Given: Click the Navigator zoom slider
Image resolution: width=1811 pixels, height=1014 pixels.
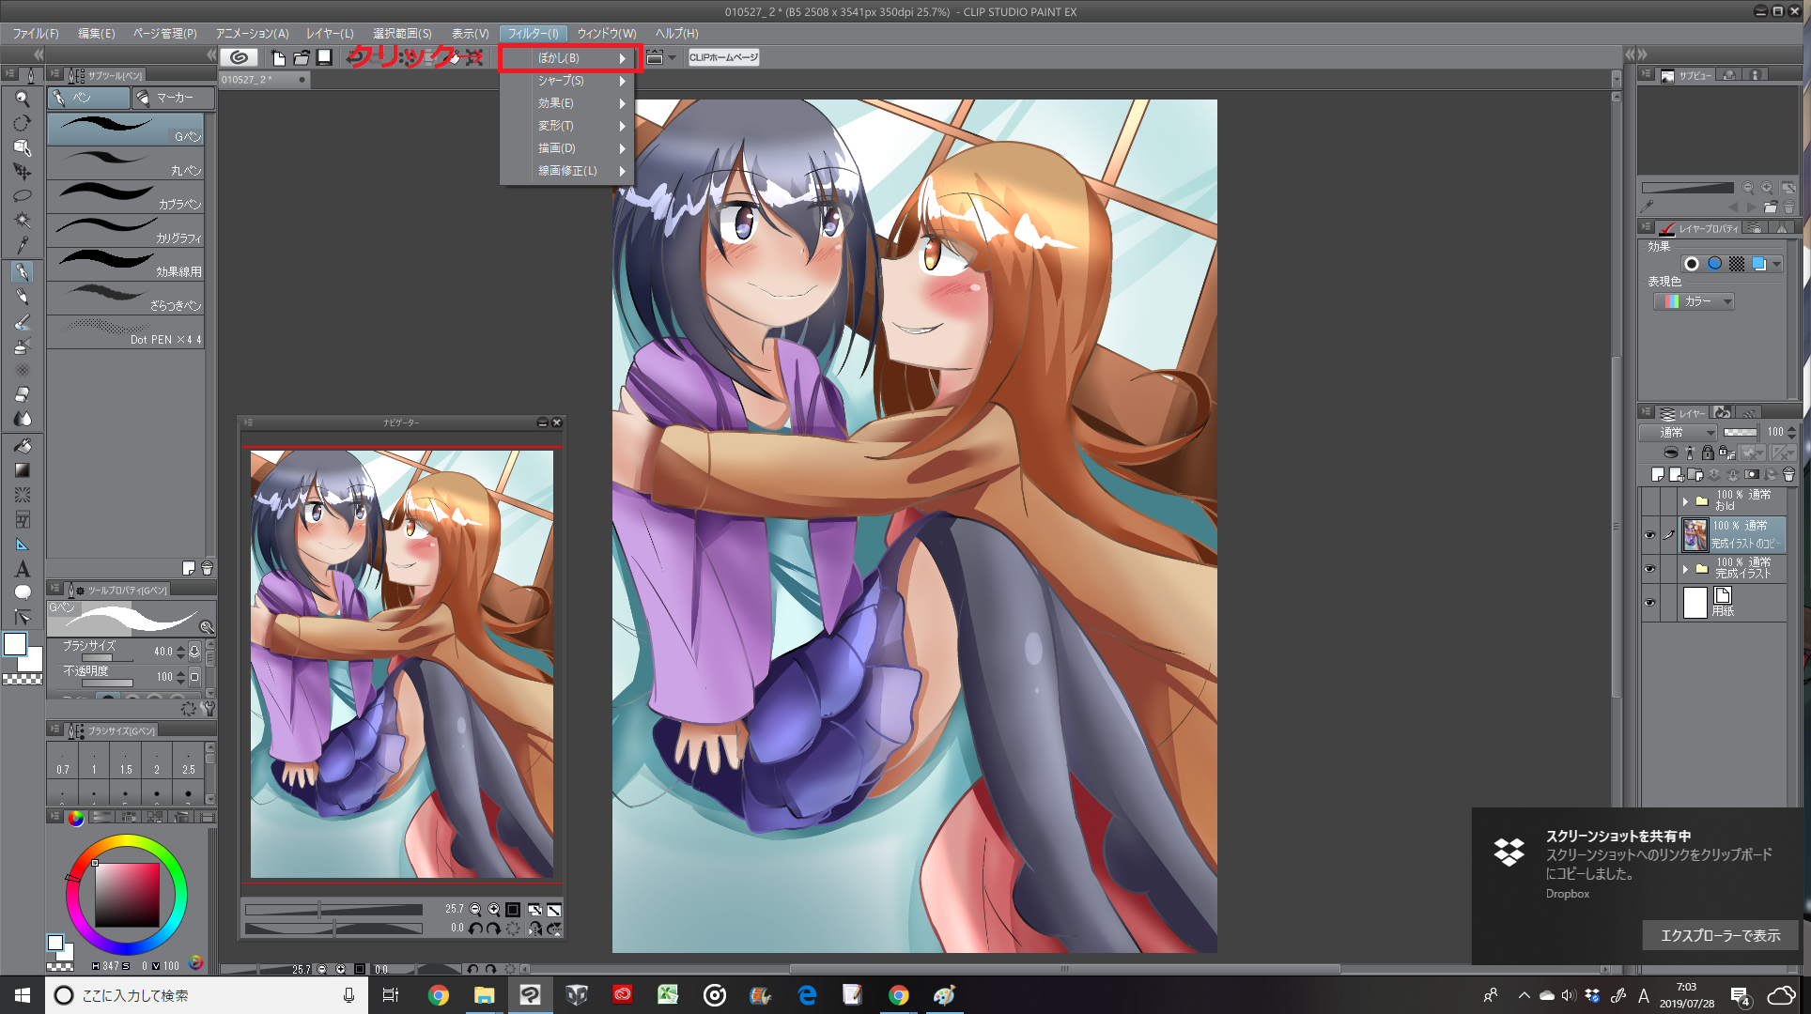Looking at the screenshot, I should click(x=333, y=909).
